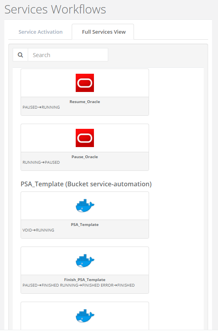The image size is (218, 331).
Task: Open the PSA_Template workflow label
Action: pyautogui.click(x=85, y=225)
